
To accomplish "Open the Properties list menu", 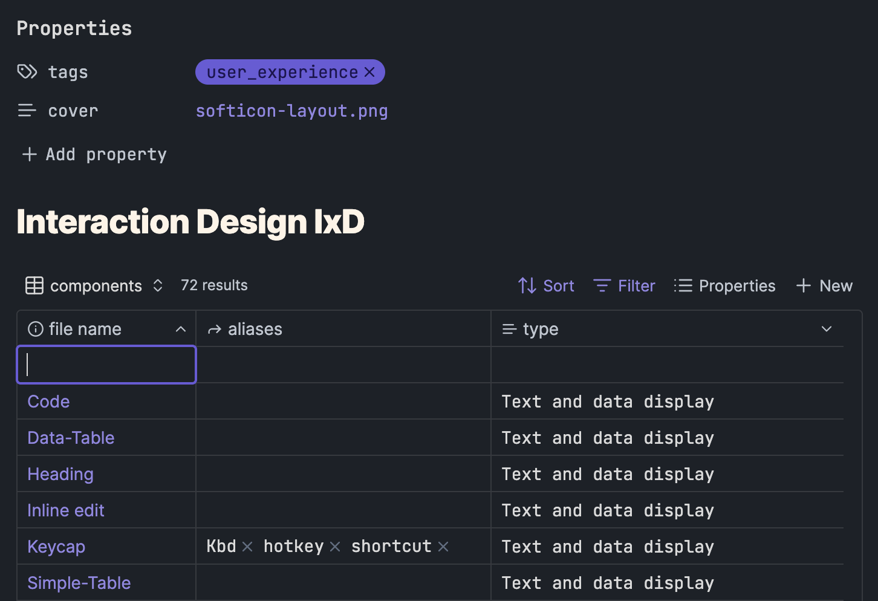I will pos(724,286).
